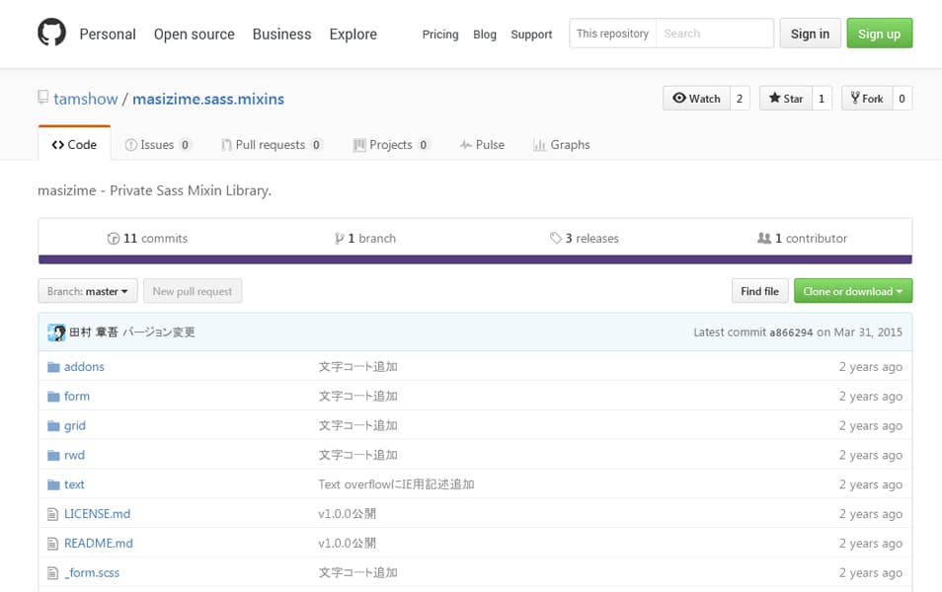Screen dimensions: 942x592
Task: Open latest commit a866294
Action: tap(791, 333)
